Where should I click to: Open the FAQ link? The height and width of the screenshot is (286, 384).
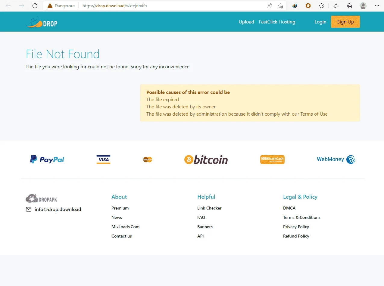coord(201,217)
